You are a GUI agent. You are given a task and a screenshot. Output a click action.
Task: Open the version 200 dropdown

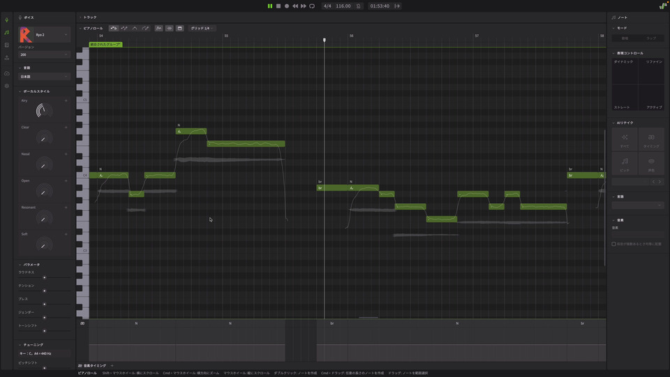44,54
